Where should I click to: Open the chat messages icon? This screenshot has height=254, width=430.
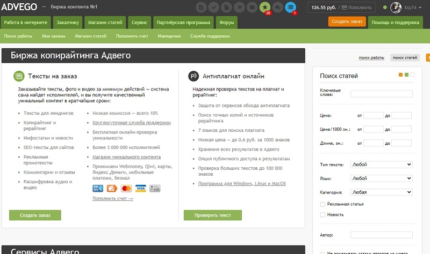point(277,8)
